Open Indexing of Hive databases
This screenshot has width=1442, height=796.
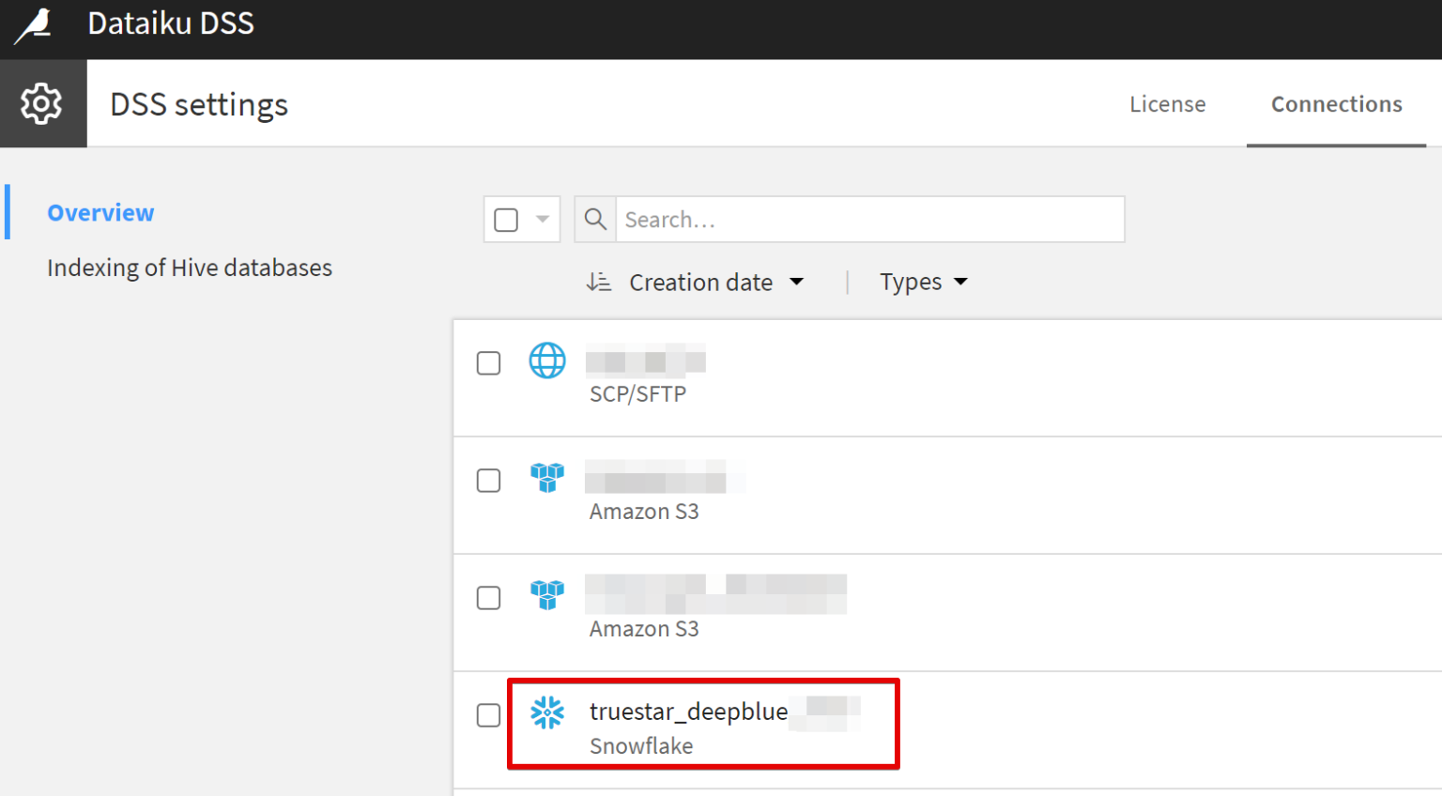(190, 268)
